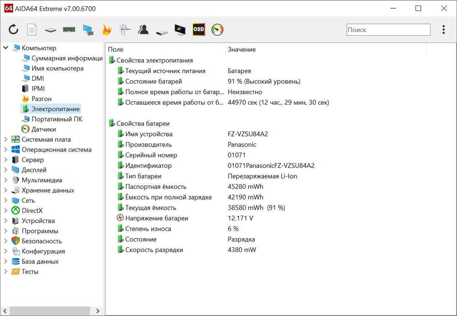Open the Датчики tree item
This screenshot has width=457, height=316.
(x=39, y=129)
